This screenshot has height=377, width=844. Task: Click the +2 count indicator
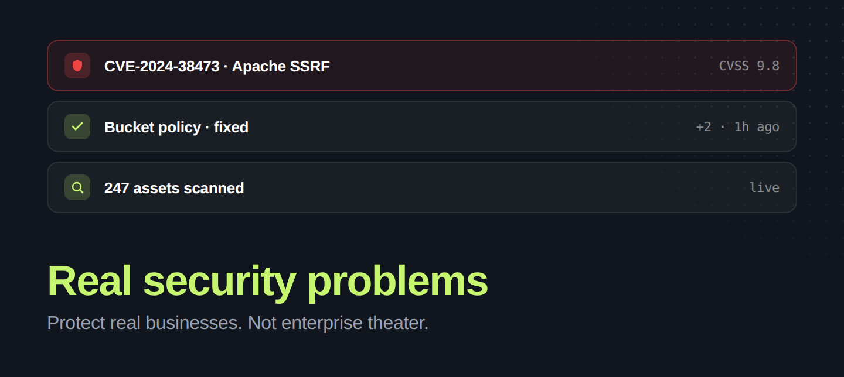click(703, 127)
